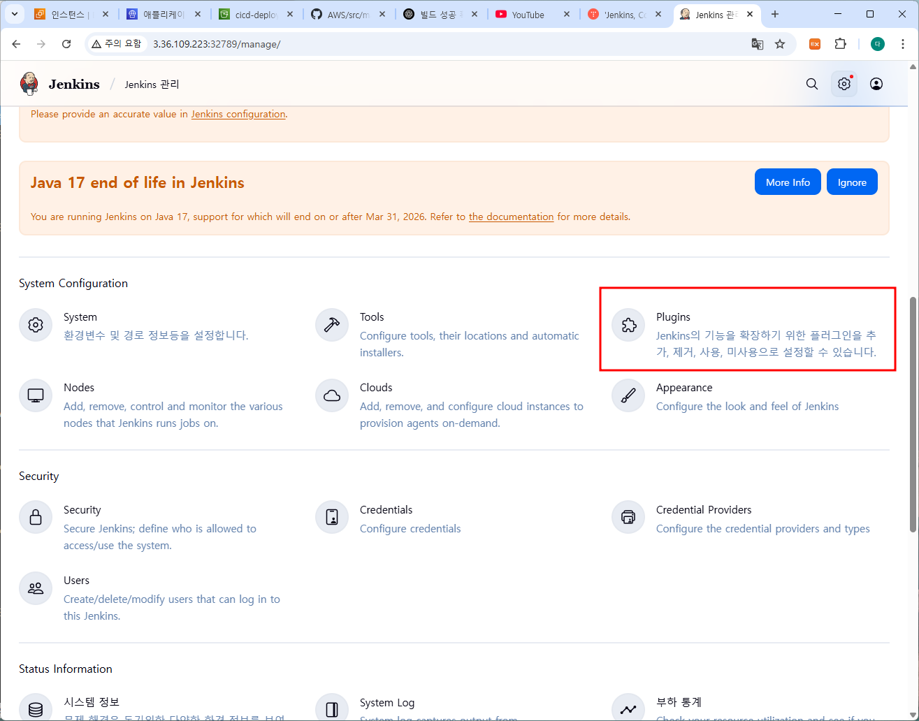Click the Credential Providers icon

tap(628, 518)
